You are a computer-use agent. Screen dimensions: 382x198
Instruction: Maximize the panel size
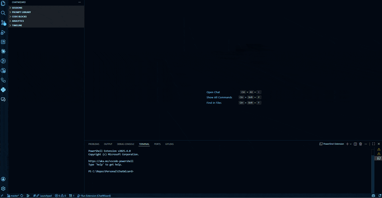[374, 144]
